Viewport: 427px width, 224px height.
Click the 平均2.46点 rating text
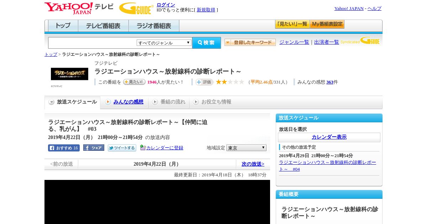(262, 82)
